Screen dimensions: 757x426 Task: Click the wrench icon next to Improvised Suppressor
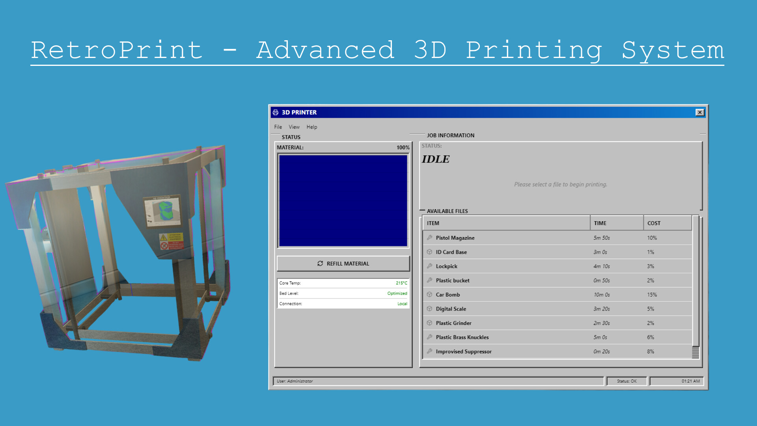click(429, 351)
